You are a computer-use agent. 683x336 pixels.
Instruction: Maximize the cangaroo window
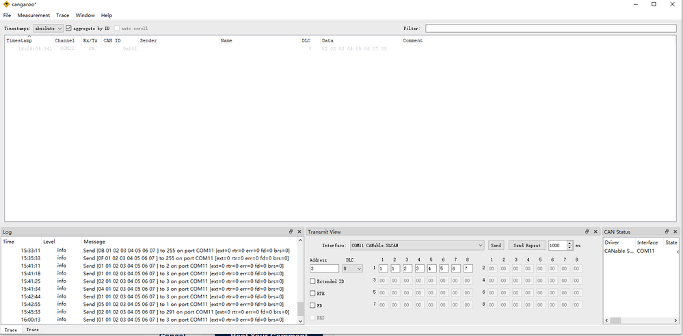pos(654,4)
